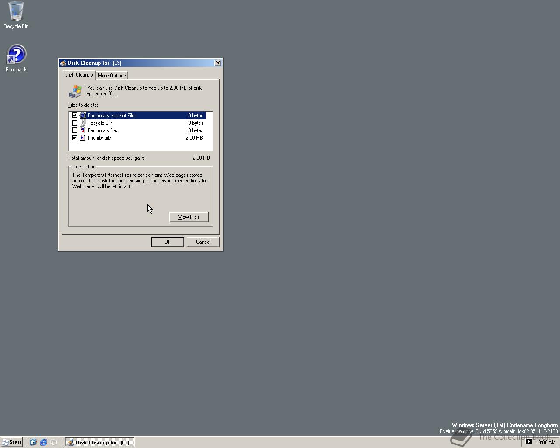Click the View Files button
560x448 pixels.
(x=189, y=217)
